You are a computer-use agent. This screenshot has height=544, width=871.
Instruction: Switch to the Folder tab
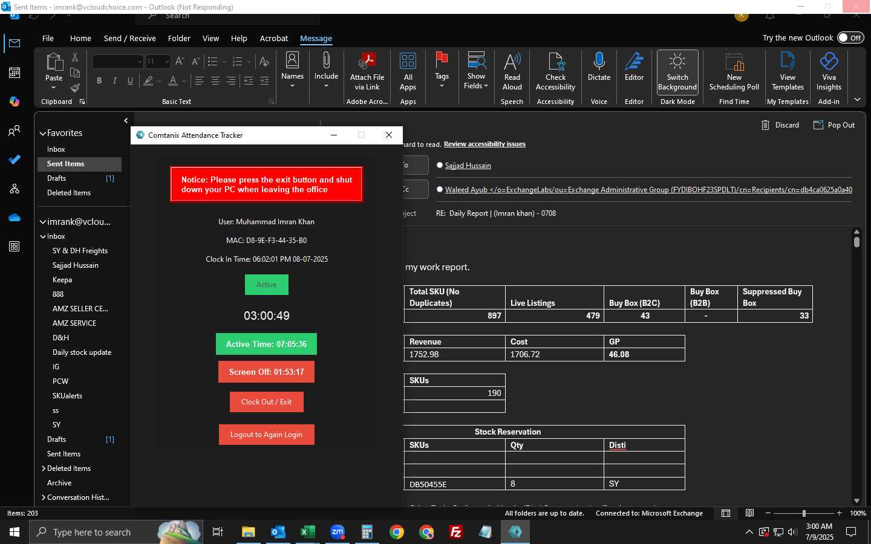pyautogui.click(x=179, y=38)
